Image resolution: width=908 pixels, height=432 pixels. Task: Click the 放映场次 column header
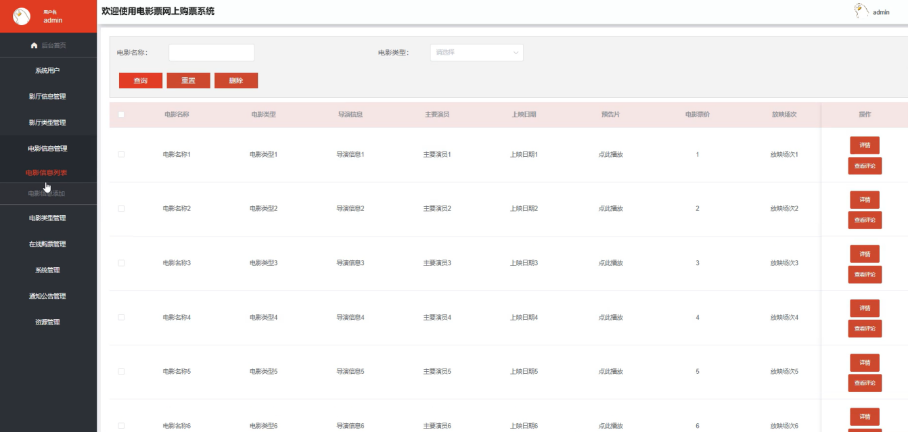coord(784,115)
